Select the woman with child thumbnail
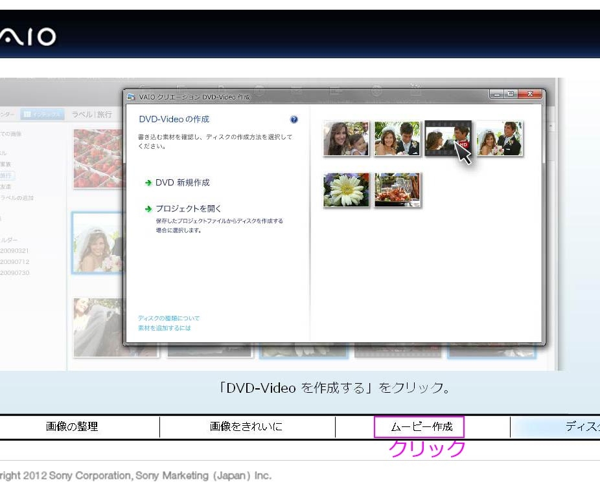The width and height of the screenshot is (600, 484). (347, 138)
